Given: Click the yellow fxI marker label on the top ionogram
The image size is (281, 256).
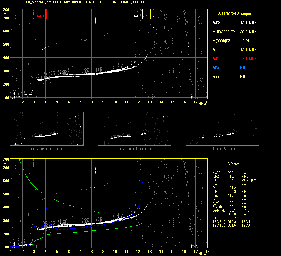Looking at the screenshot, I should (x=154, y=16).
